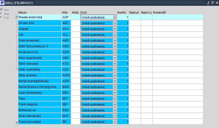The image size is (219, 128).
Task: Select the Rep radio button
Action: [2, 14]
